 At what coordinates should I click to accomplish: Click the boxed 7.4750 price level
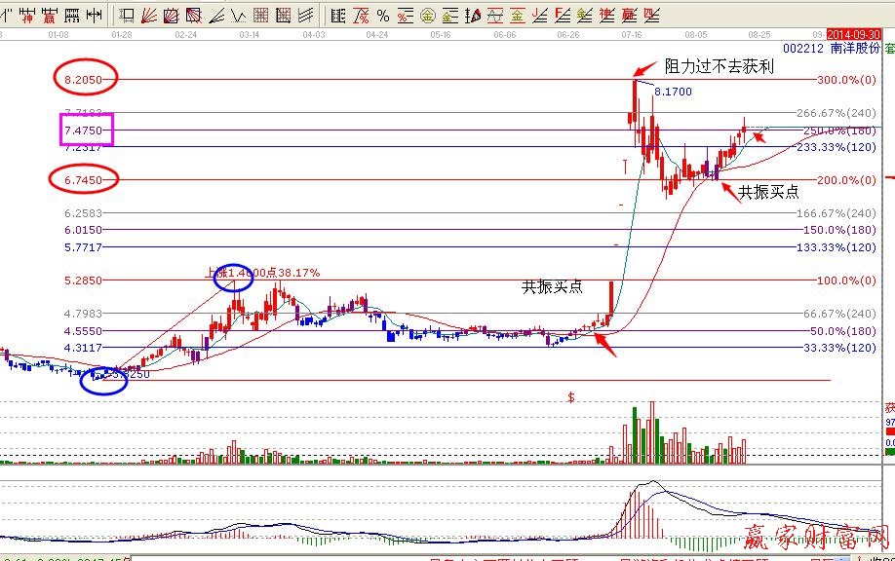pyautogui.click(x=86, y=130)
